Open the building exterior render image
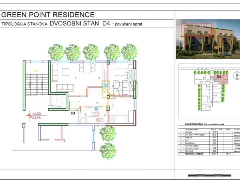 point(208,39)
